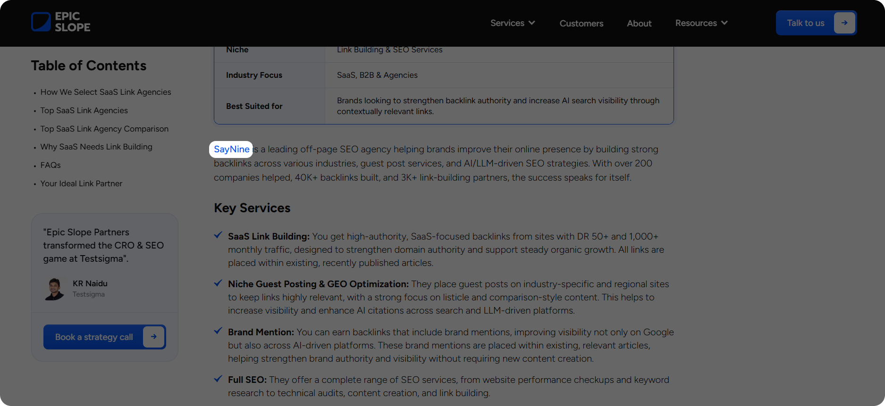
Task: Go to the Customers page
Action: (x=582, y=24)
